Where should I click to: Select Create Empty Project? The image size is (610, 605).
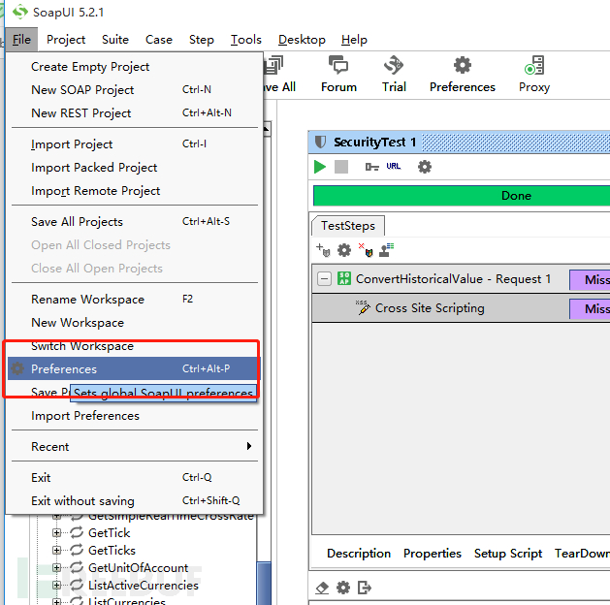click(134, 67)
